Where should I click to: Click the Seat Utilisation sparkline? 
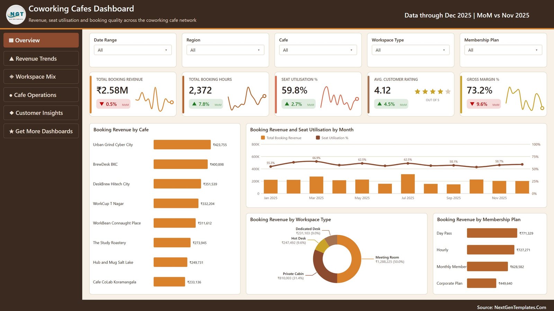coord(340,98)
